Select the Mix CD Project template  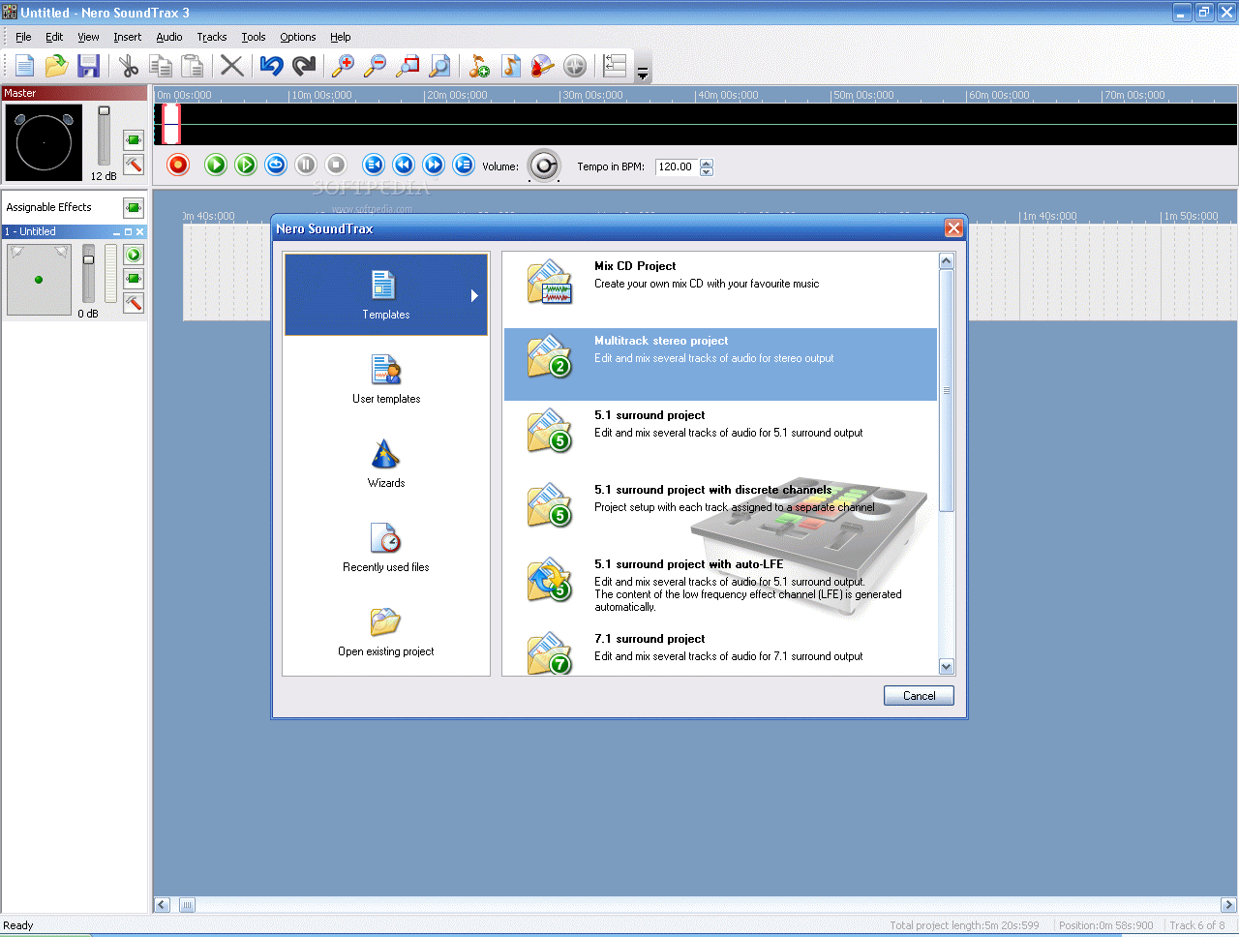720,289
